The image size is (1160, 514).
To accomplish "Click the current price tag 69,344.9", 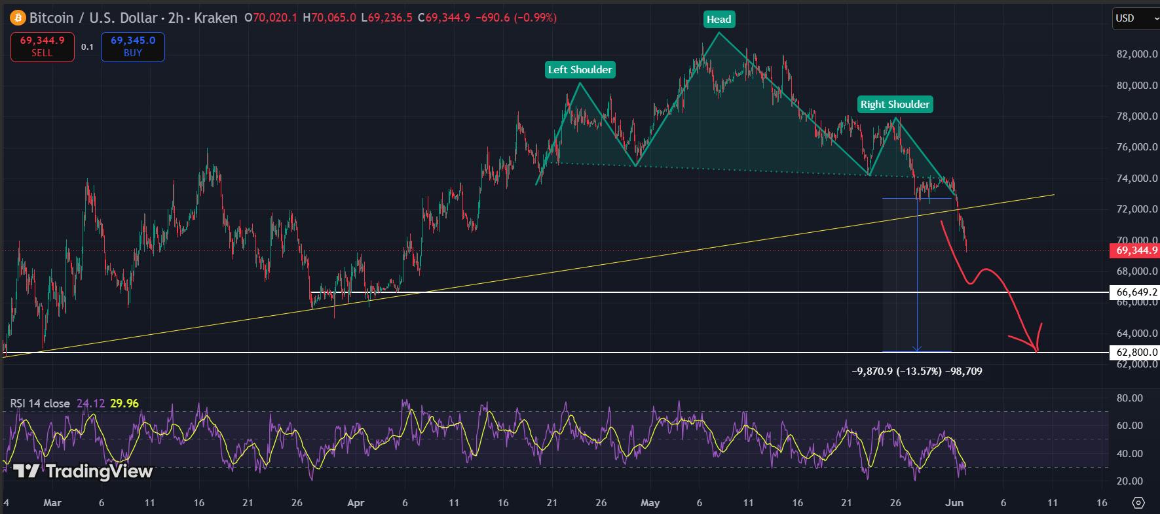I will click(x=1135, y=250).
